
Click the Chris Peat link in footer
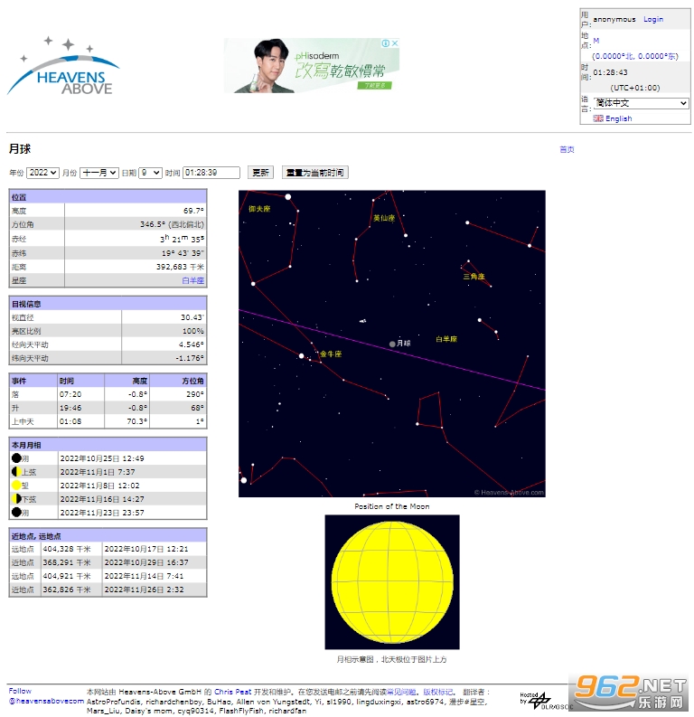click(x=231, y=692)
